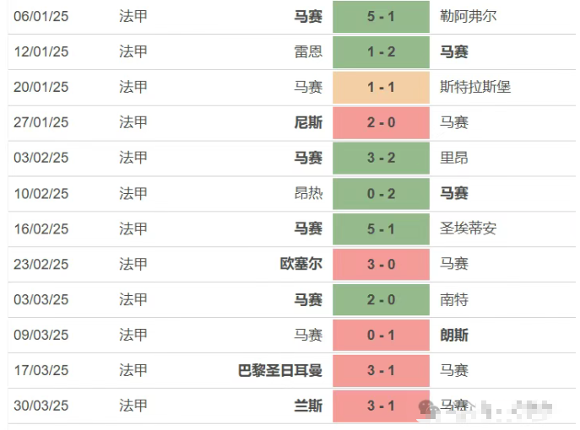Select the 雷恩 home team name
Image resolution: width=580 pixels, height=430 pixels.
pyautogui.click(x=308, y=51)
